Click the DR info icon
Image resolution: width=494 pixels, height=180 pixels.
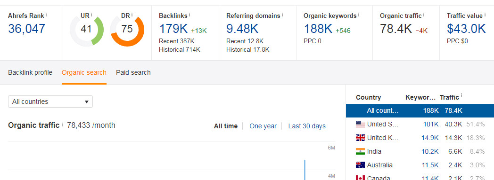pos(132,15)
